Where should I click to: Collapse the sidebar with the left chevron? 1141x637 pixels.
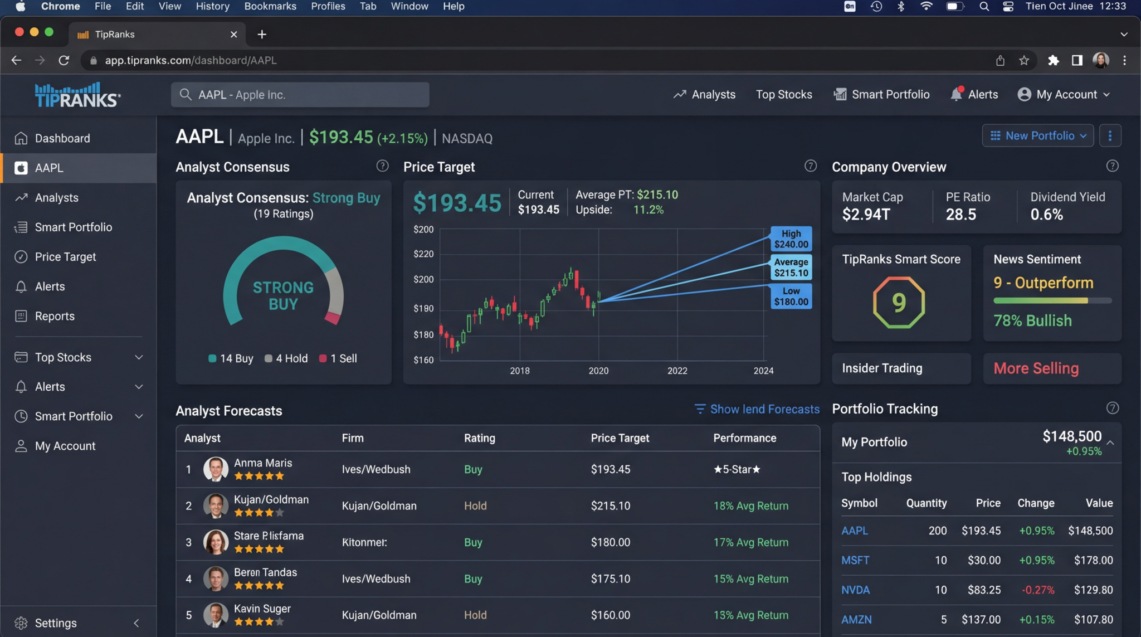pyautogui.click(x=136, y=623)
